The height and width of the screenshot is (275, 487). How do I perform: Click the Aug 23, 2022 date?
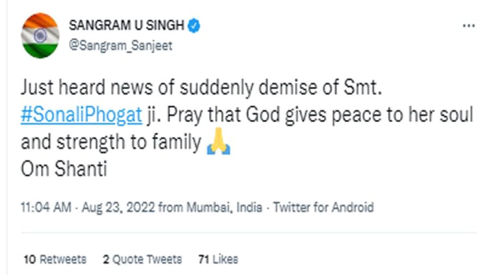click(x=118, y=208)
